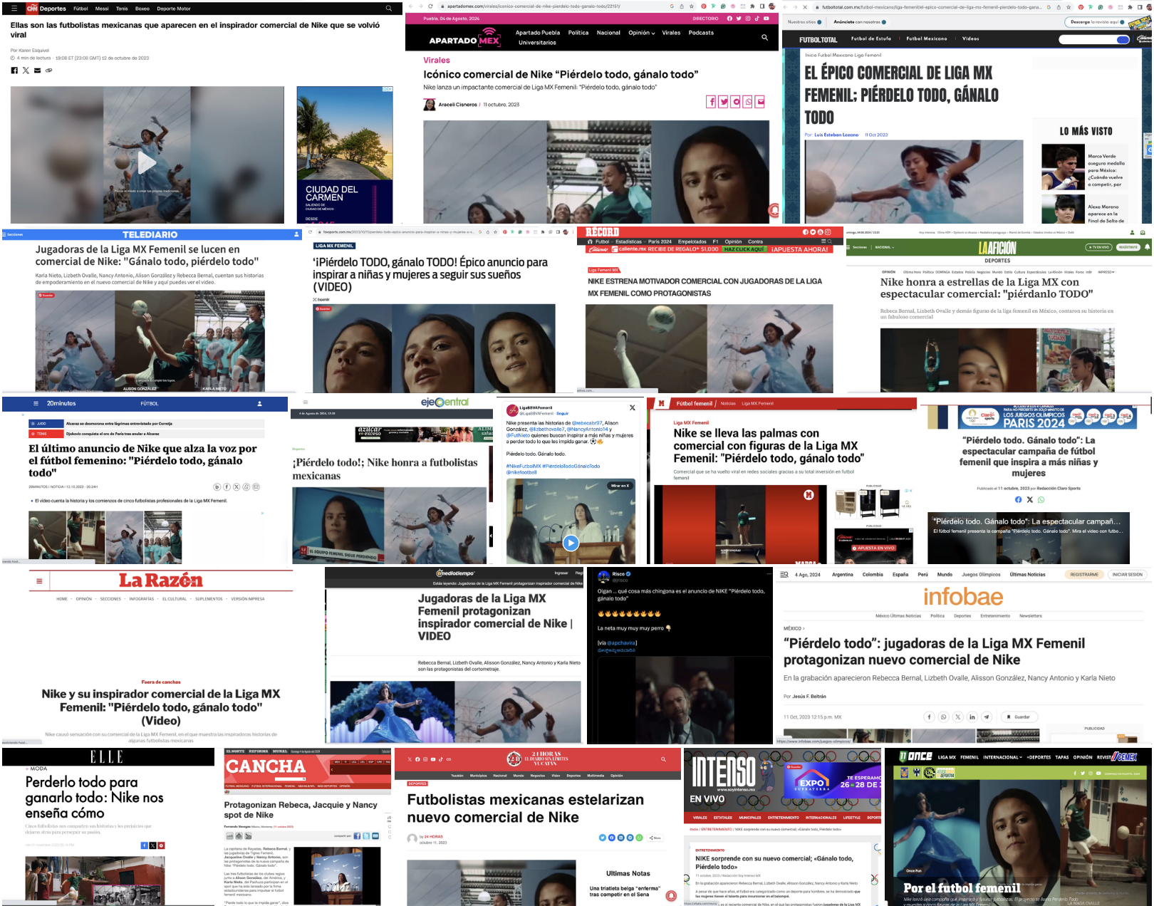This screenshot has height=906, width=1154.
Task: Share the ApartadoMex article via WhatsApp
Action: (748, 102)
